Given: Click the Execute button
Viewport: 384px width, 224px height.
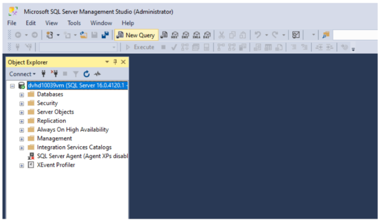Looking at the screenshot, I should coord(140,47).
